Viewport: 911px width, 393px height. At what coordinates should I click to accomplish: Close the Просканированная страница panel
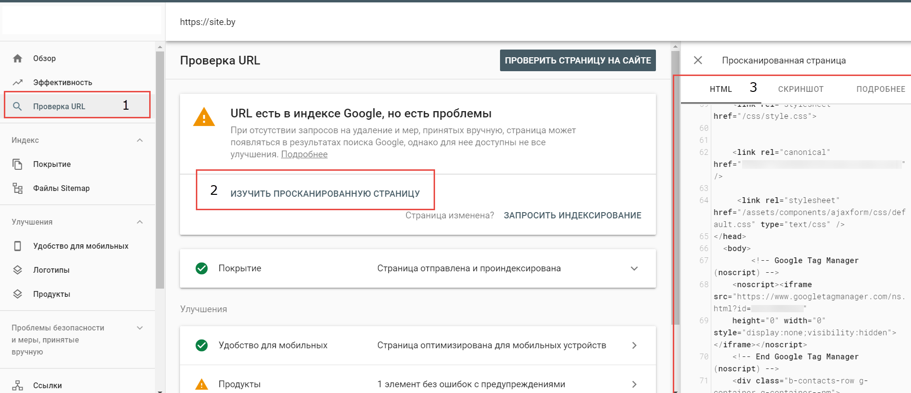click(698, 60)
